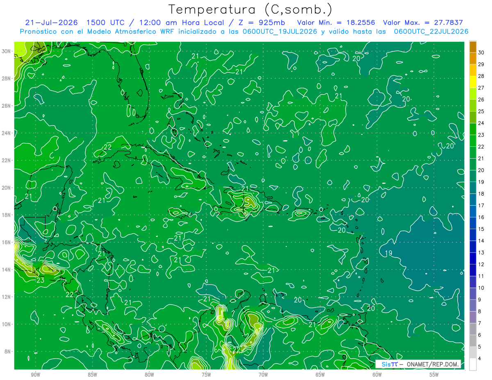Image resolution: width=492 pixels, height=380 pixels.
Task: Click the "16N" latitude axis label
Action: 7,242
